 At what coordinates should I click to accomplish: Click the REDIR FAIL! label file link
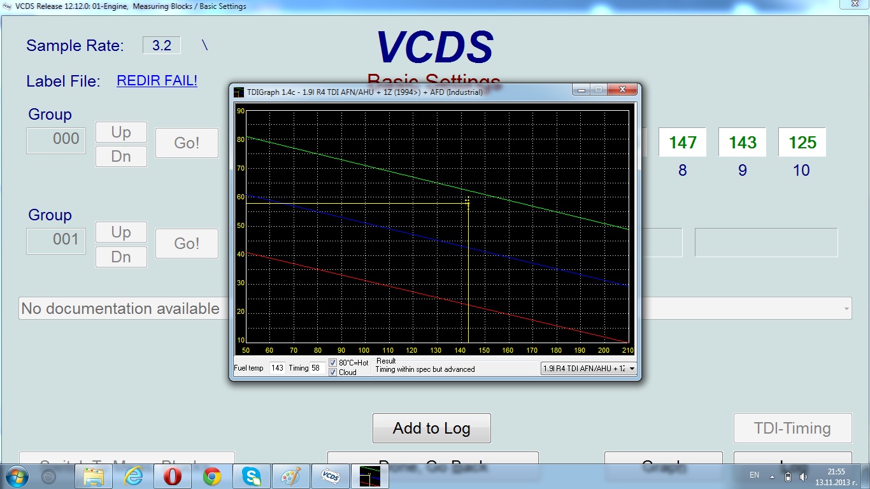pyautogui.click(x=157, y=81)
